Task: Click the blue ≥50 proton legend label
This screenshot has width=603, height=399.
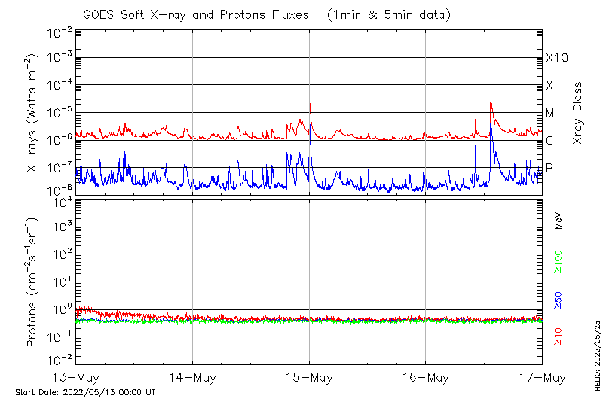Action: 559,300
